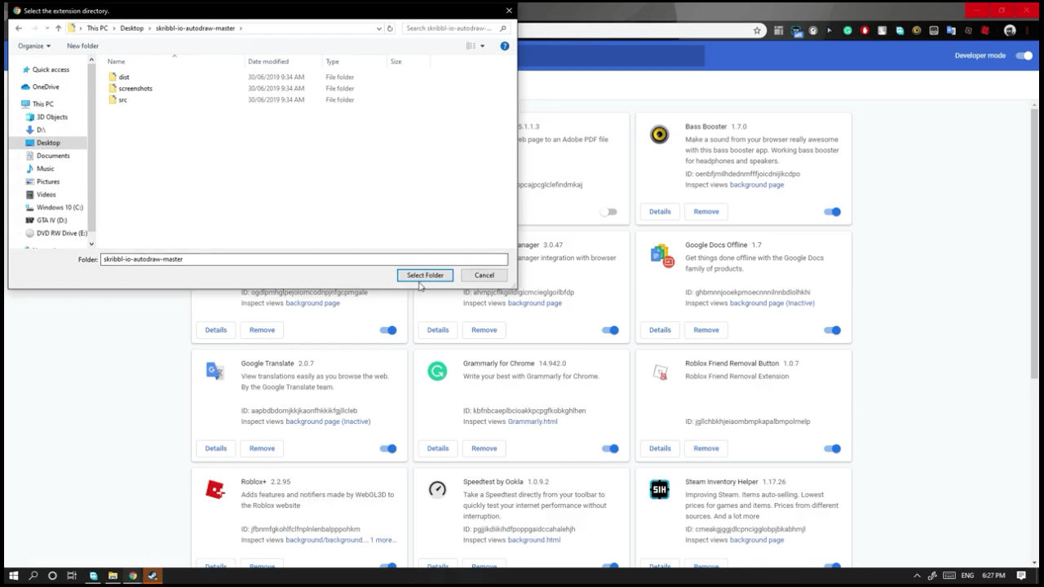Select OneDrive in navigation pane
Screen dimensions: 1044x587
click(x=46, y=86)
